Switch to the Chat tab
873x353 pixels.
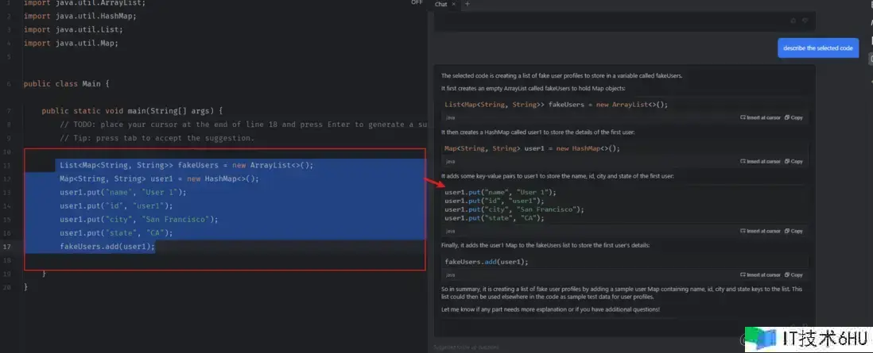440,4
